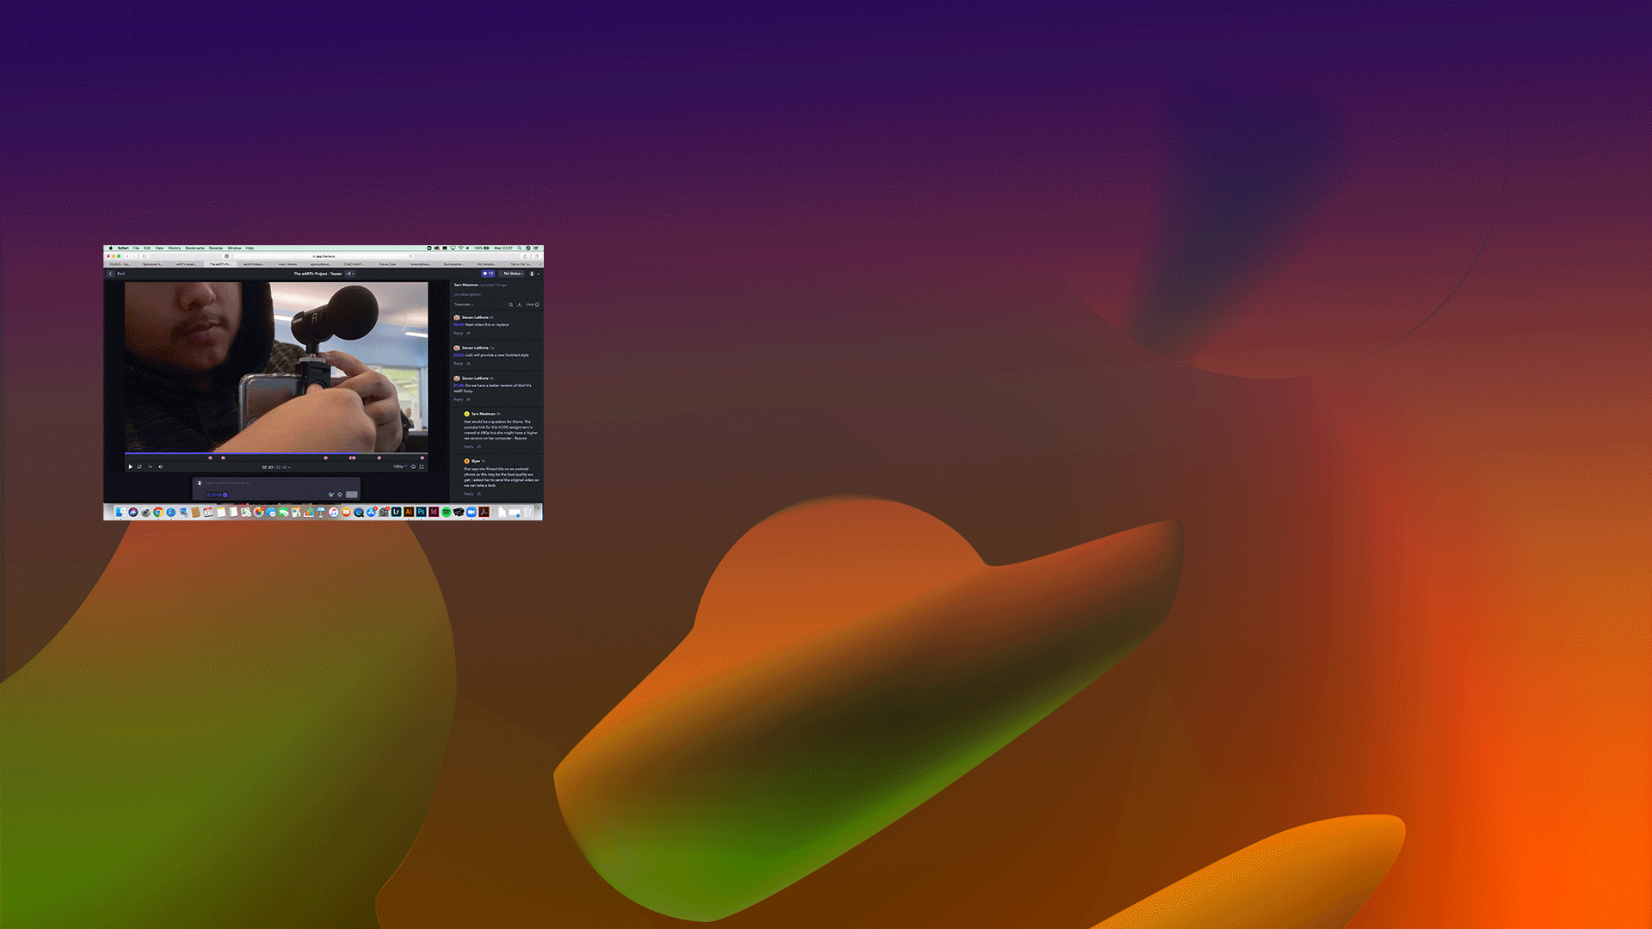Change playback speed (1x) control
The height and width of the screenshot is (929, 1652).
click(x=150, y=467)
